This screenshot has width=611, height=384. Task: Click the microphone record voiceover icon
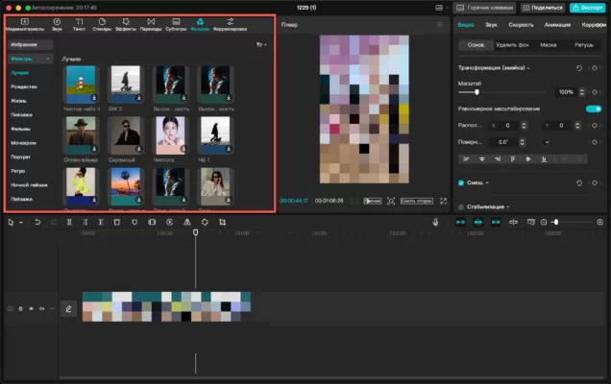point(435,222)
